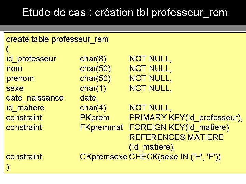The width and height of the screenshot is (246, 184).
Task: Select the 'prenom' column name
Action: 20,78
